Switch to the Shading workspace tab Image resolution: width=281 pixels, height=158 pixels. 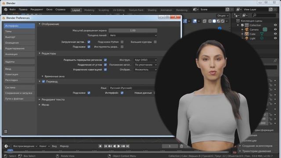[x=152, y=10]
